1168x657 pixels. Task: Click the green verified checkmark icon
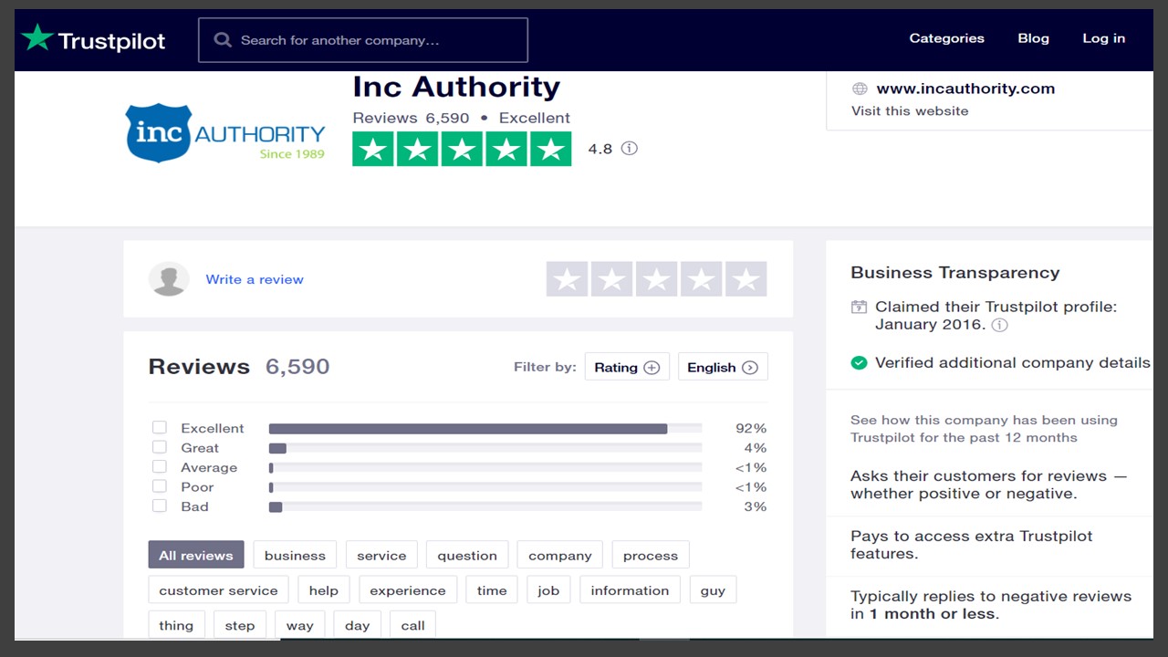pyautogui.click(x=859, y=363)
